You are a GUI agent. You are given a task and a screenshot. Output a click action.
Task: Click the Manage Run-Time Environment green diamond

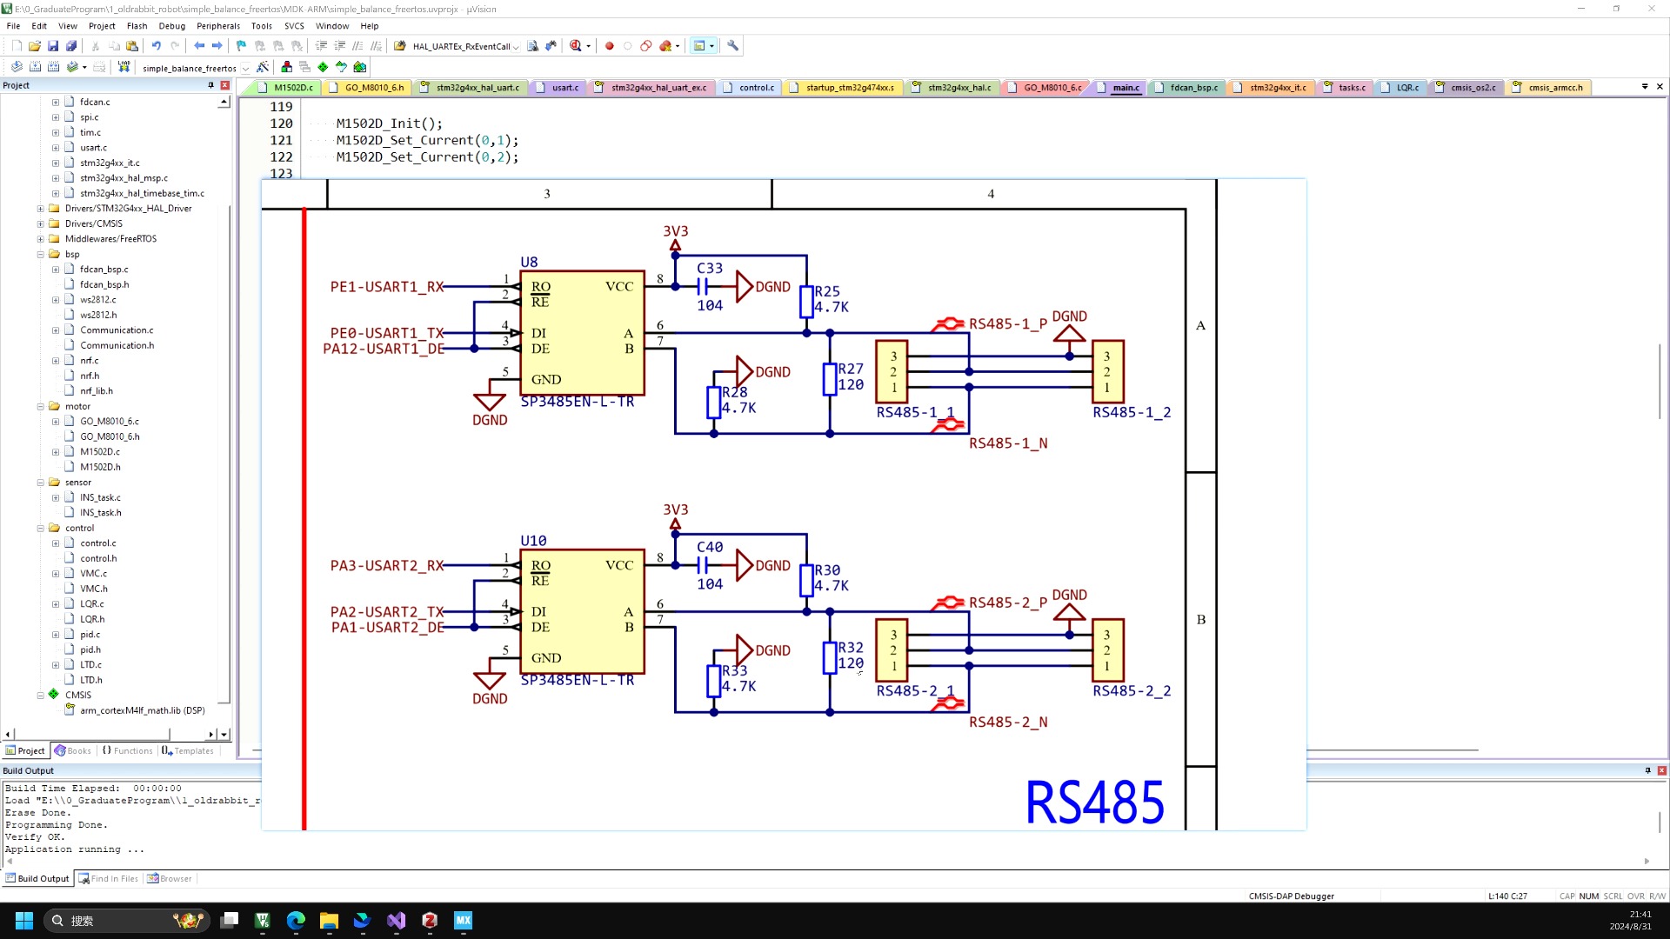pyautogui.click(x=323, y=67)
